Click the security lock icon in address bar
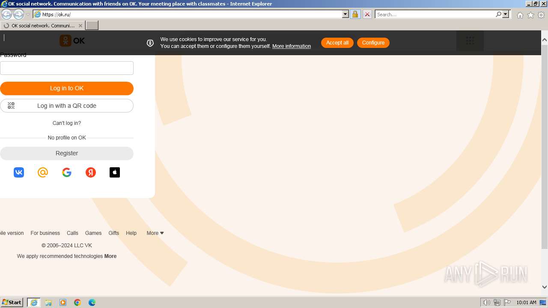 tap(355, 14)
